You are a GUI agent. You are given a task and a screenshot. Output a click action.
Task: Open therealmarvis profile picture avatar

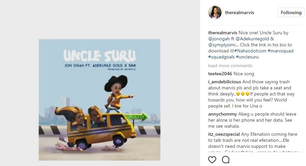pyautogui.click(x=215, y=12)
